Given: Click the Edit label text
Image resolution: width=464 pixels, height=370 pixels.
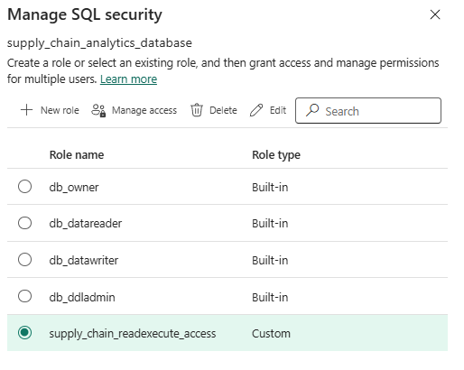Looking at the screenshot, I should [x=278, y=110].
